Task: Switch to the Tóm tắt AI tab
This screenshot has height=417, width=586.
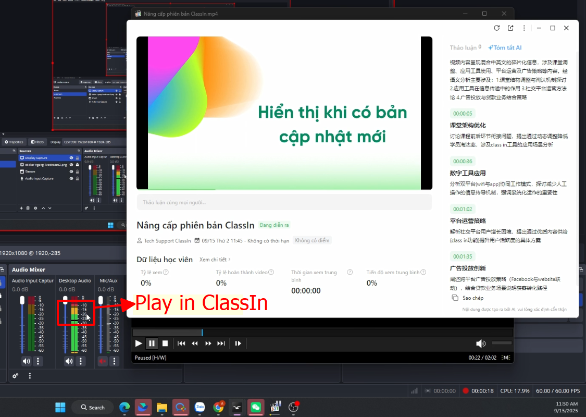Action: click(505, 47)
